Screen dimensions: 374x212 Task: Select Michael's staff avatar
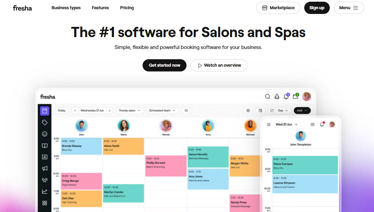250,126
